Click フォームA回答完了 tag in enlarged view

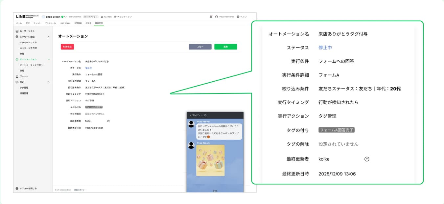tap(337, 130)
